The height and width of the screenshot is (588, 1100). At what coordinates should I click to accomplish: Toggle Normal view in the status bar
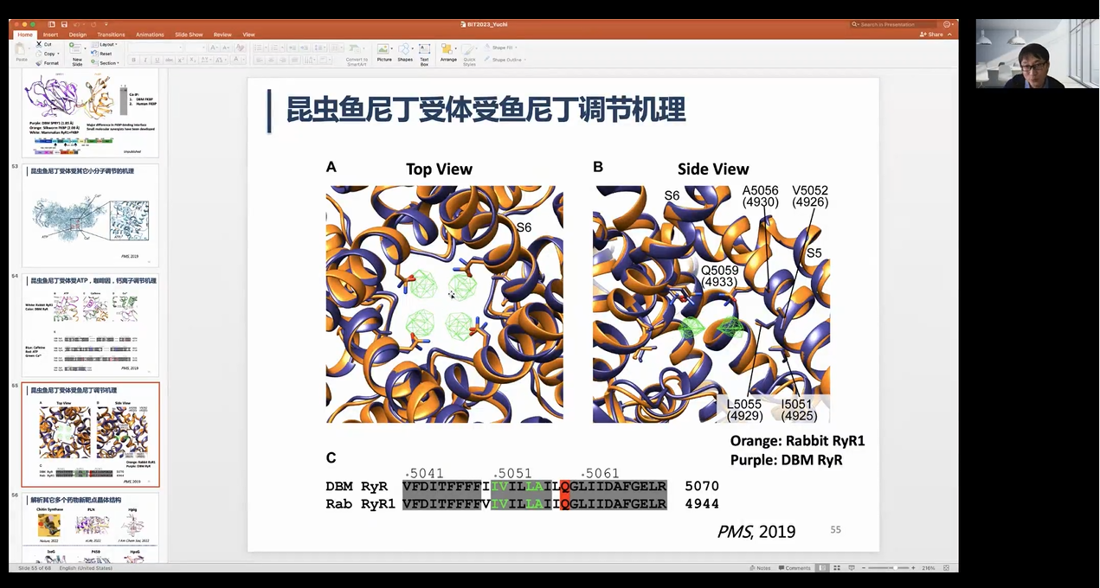click(x=822, y=568)
